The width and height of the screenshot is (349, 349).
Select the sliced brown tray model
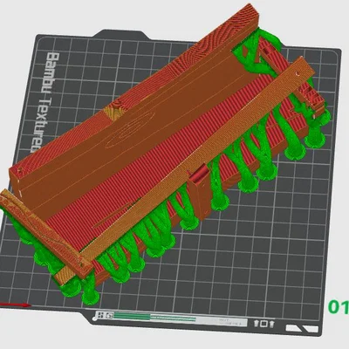click(x=163, y=151)
